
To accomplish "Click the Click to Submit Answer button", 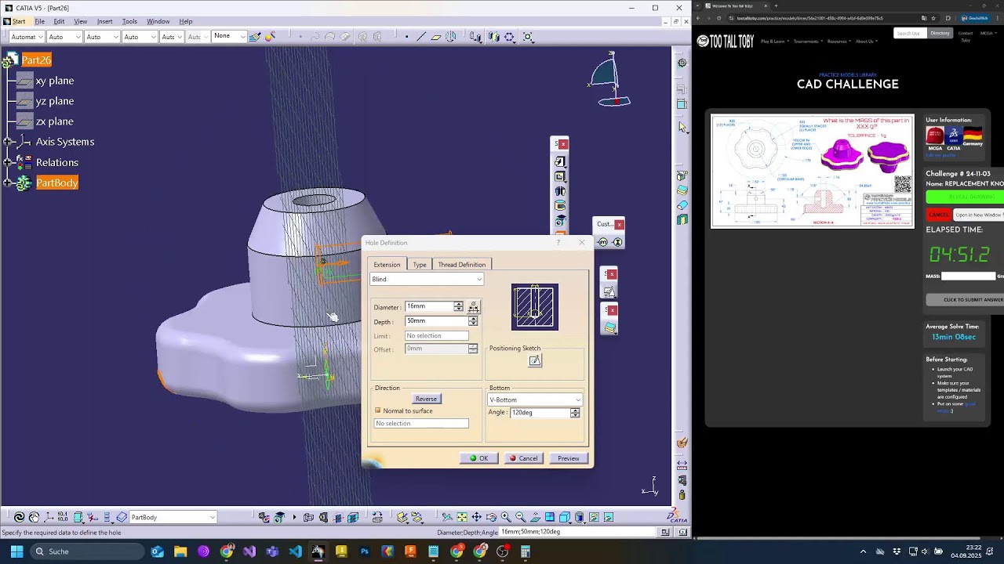I will [x=966, y=299].
